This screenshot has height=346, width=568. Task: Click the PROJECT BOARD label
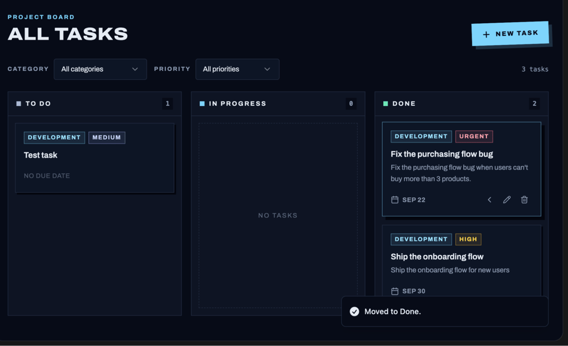tap(41, 17)
